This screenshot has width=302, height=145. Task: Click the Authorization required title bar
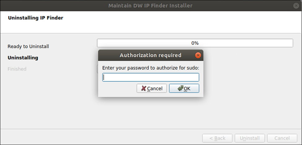(151, 55)
